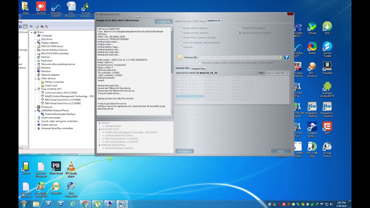
Task: Open Google Chrome from the taskbar
Action: [x=85, y=204]
